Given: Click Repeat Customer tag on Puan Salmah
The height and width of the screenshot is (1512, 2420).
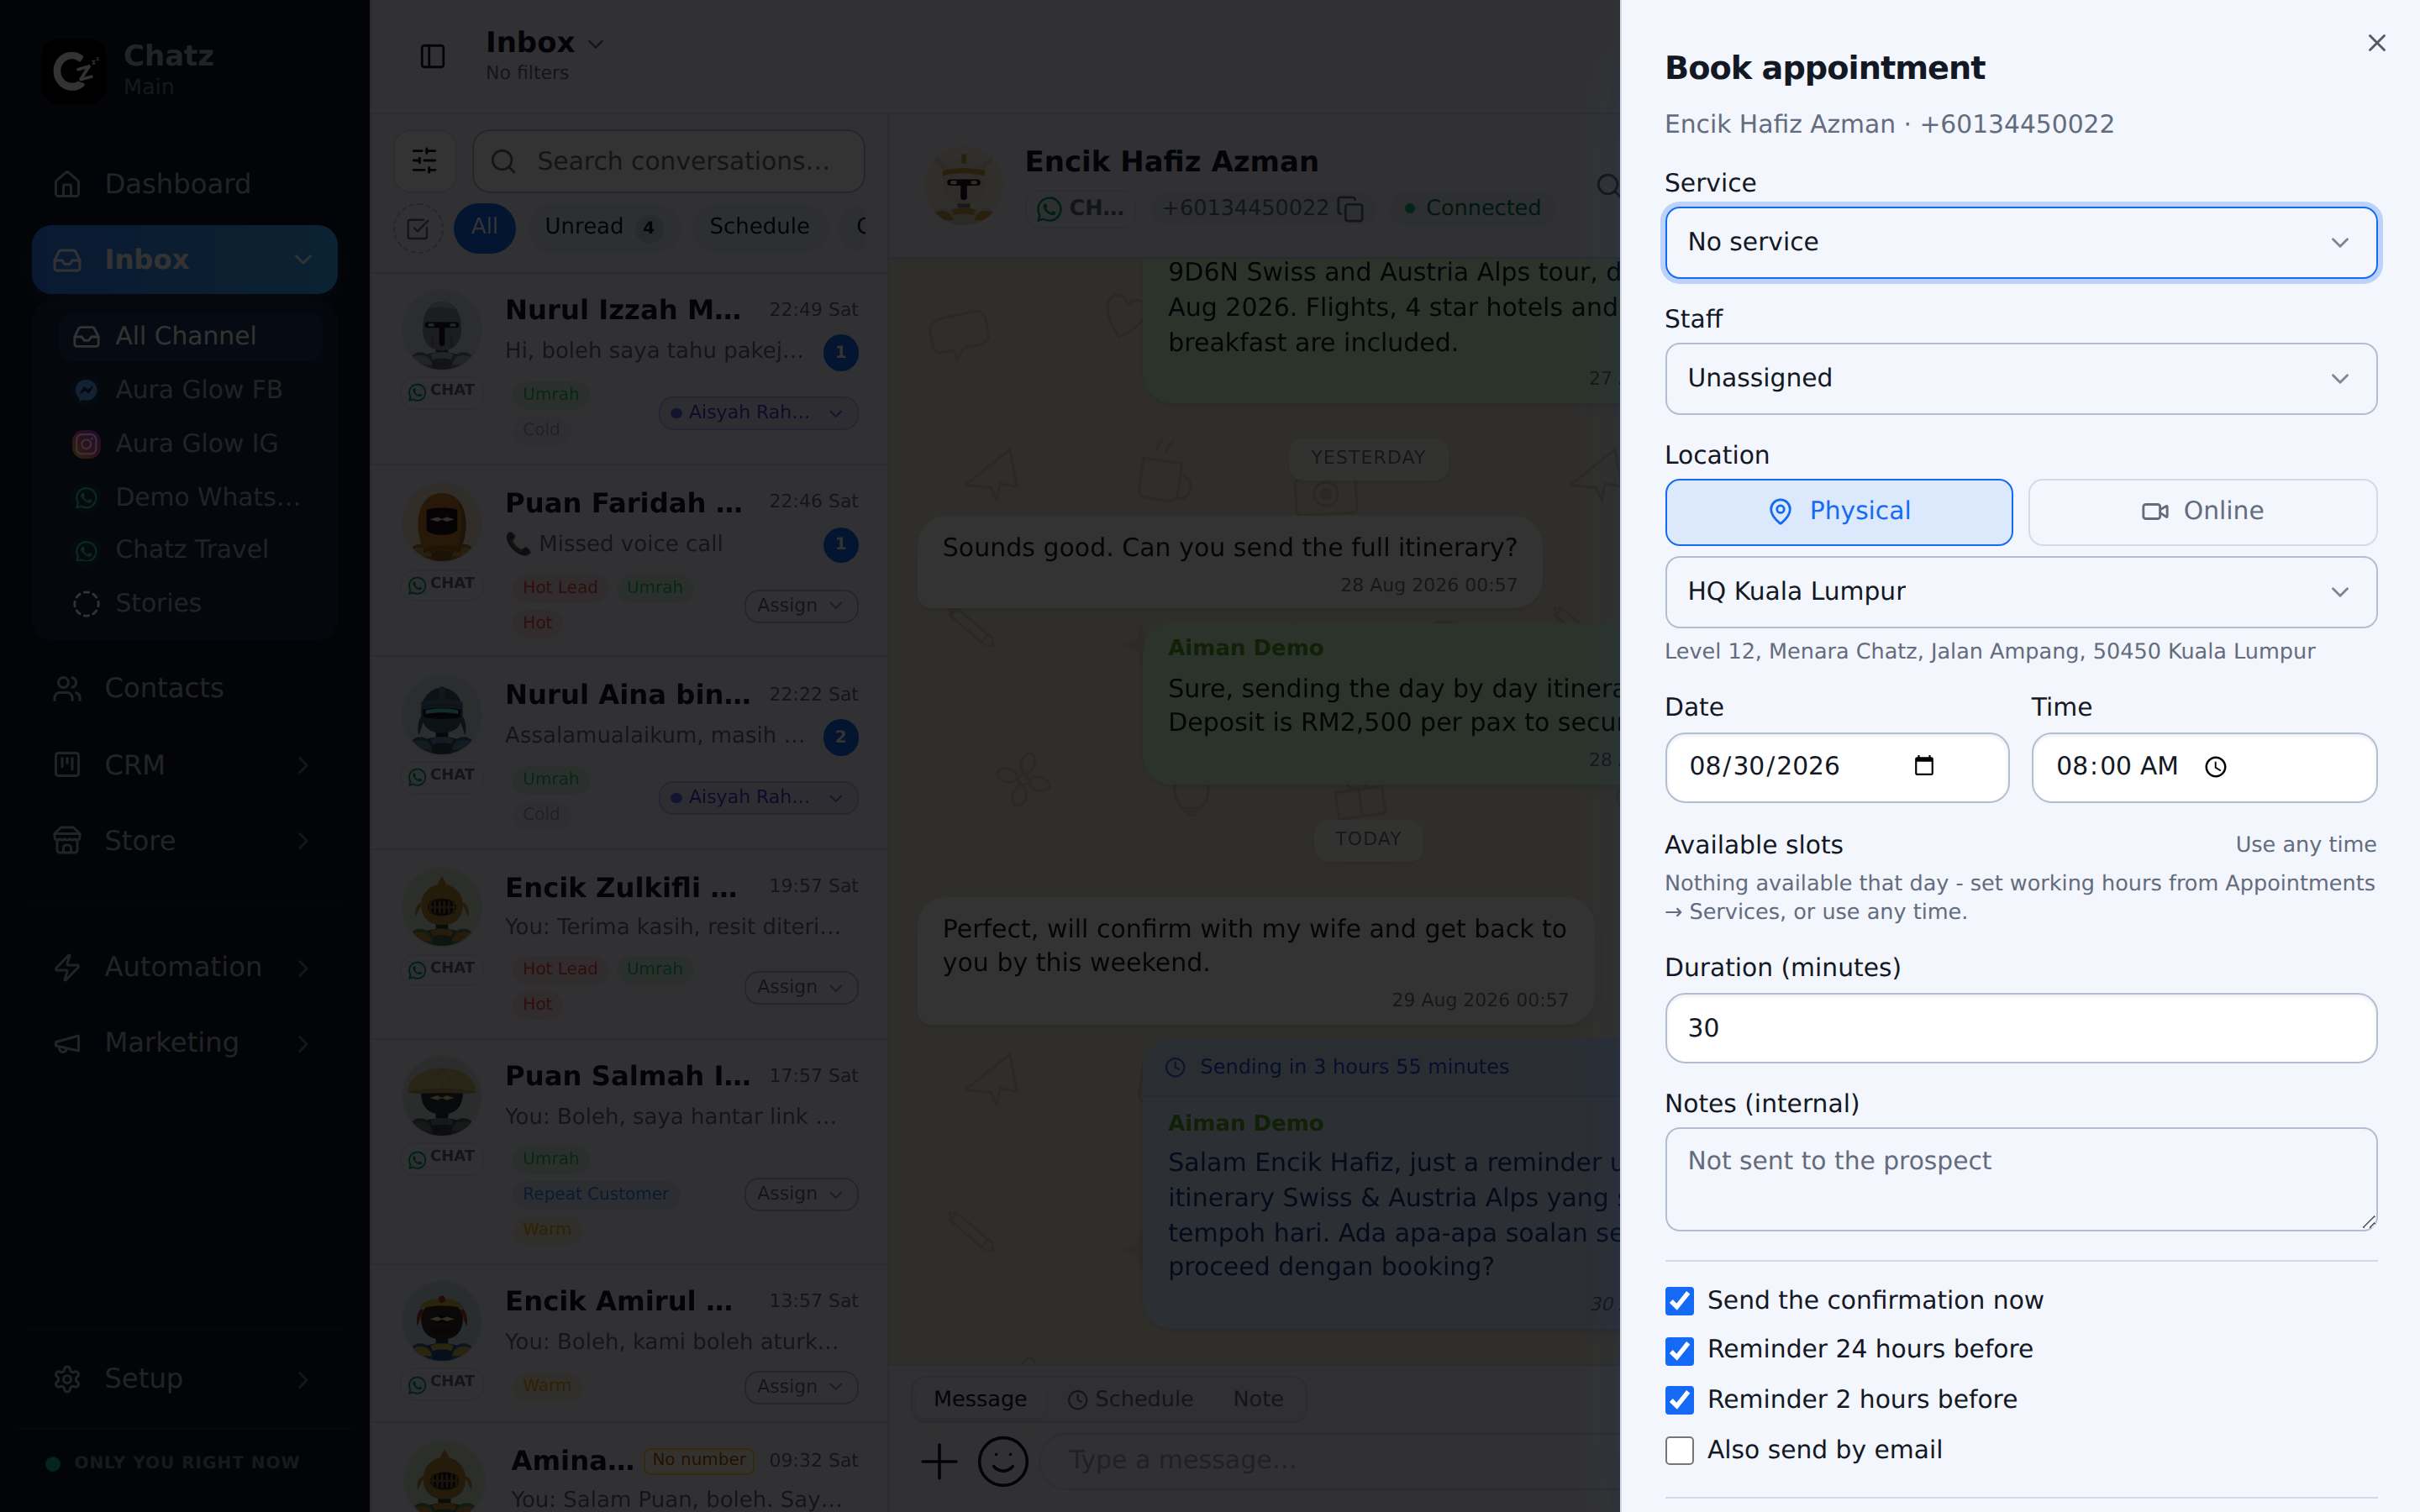Looking at the screenshot, I should [x=595, y=1194].
